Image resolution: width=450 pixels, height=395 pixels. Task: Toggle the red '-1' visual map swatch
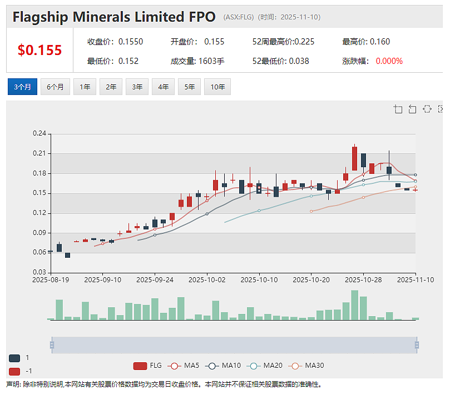click(x=14, y=372)
